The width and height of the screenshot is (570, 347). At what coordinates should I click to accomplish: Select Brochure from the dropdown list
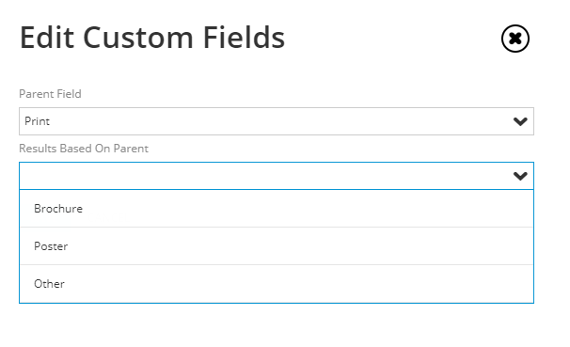[277, 209]
